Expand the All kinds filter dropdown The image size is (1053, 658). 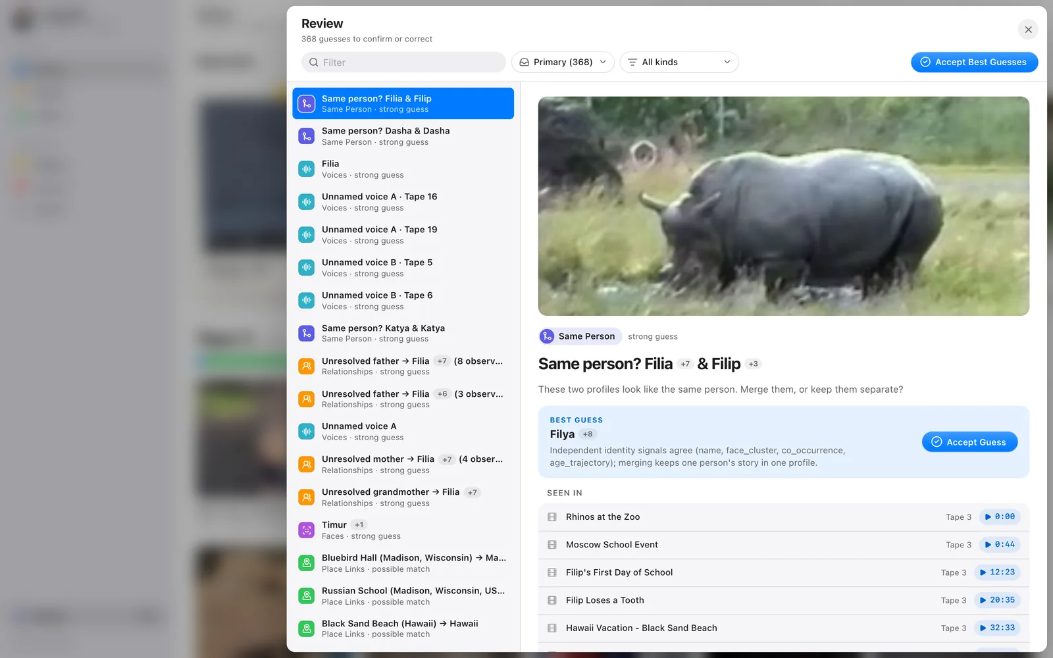tap(679, 62)
